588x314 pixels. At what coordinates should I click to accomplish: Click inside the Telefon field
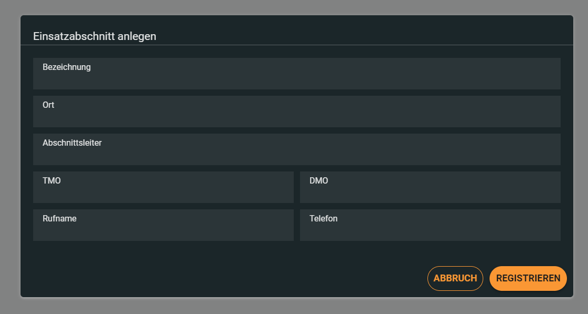(430, 229)
